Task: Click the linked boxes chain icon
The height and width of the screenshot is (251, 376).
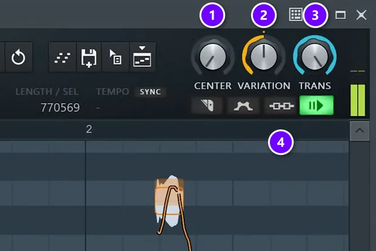Action: pos(281,105)
